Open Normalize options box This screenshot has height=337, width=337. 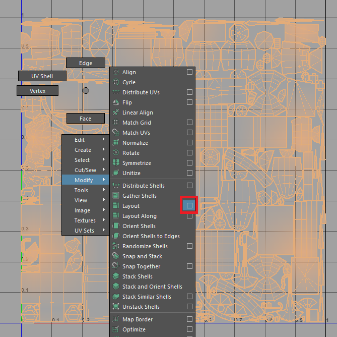click(x=189, y=143)
